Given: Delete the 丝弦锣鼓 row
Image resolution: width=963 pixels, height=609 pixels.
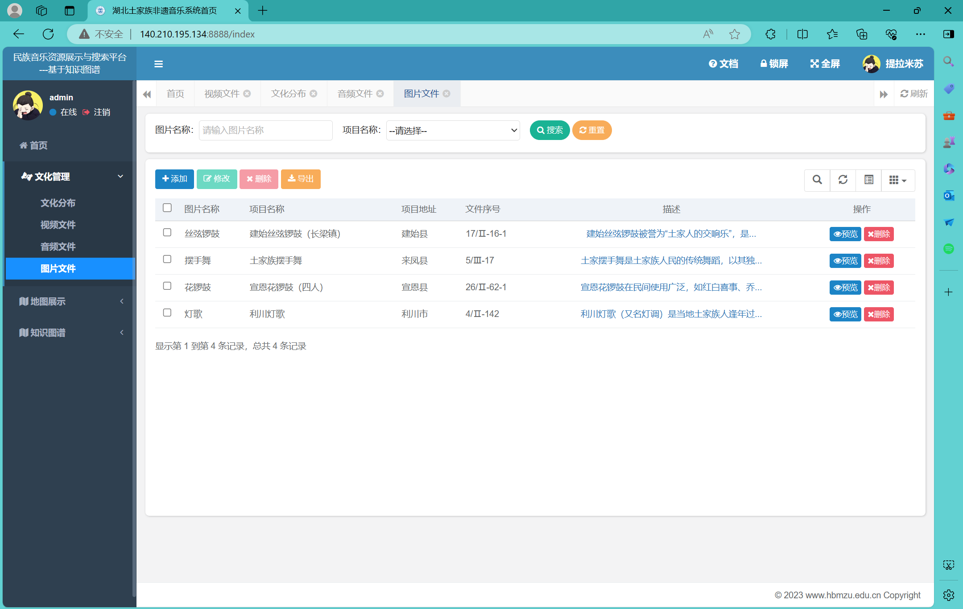Looking at the screenshot, I should coord(879,234).
